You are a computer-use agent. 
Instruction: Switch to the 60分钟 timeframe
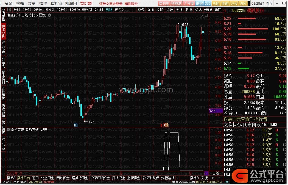point(87,10)
